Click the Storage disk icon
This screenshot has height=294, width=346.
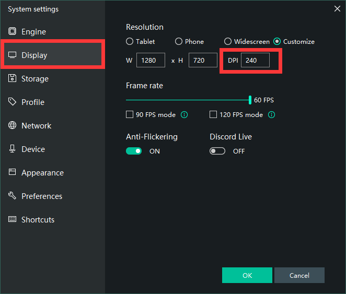coord(12,78)
